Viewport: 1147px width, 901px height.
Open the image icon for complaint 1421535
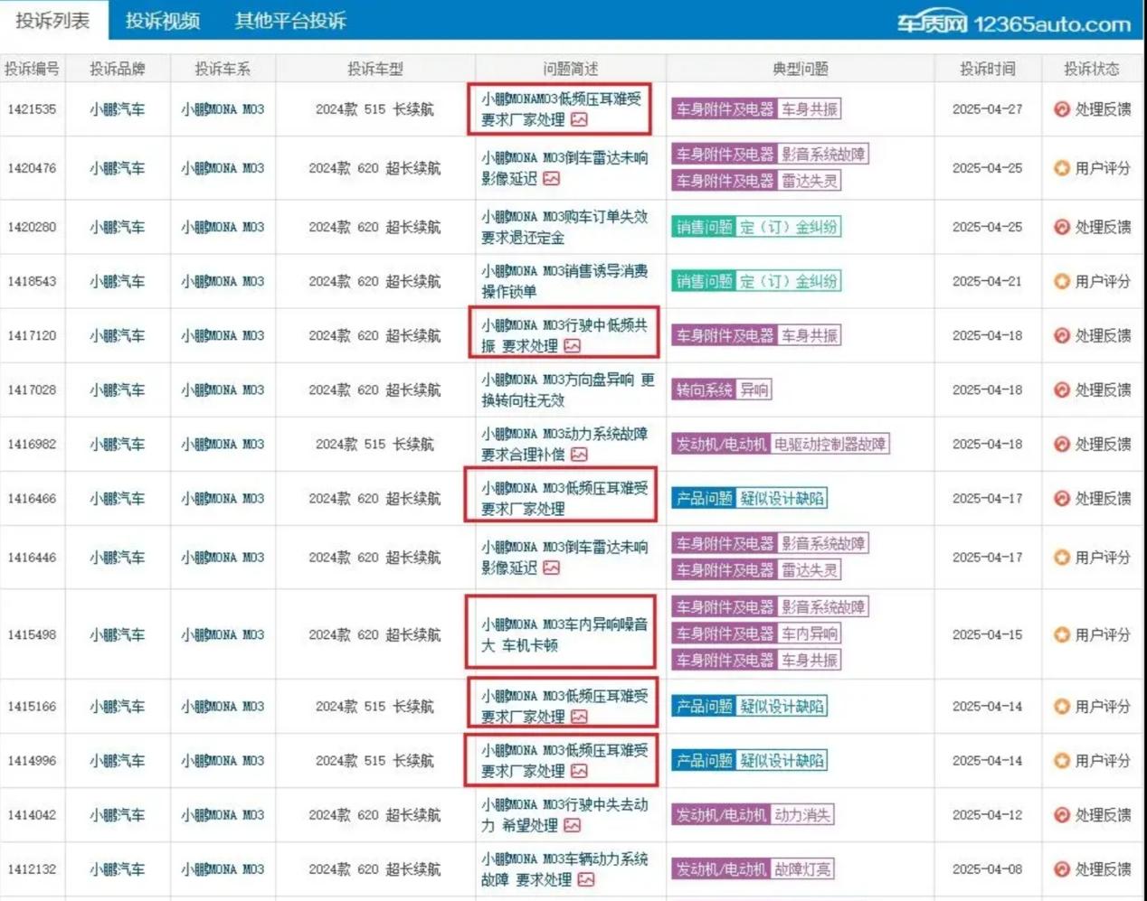[579, 120]
